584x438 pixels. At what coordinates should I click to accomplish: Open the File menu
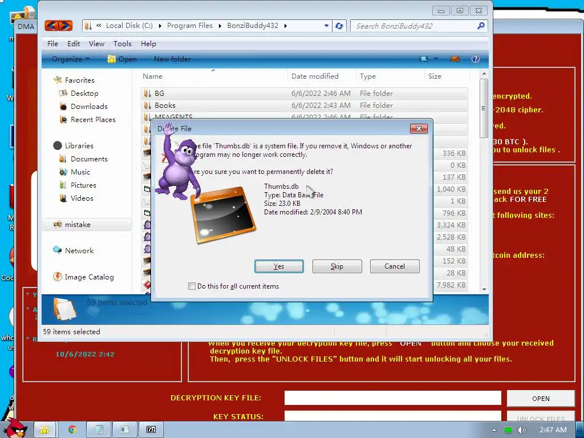coord(52,43)
